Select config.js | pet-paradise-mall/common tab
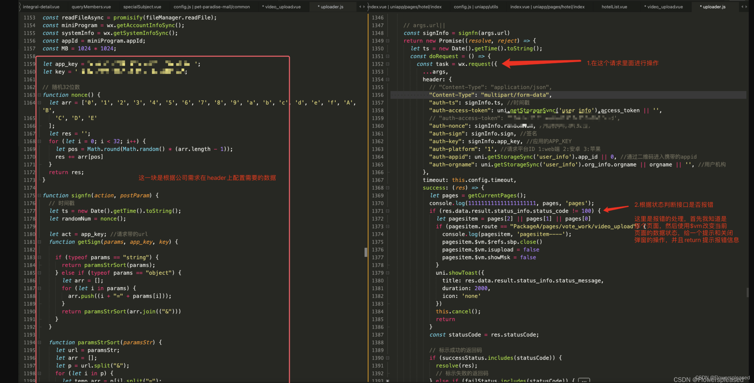754x383 pixels. [x=211, y=7]
